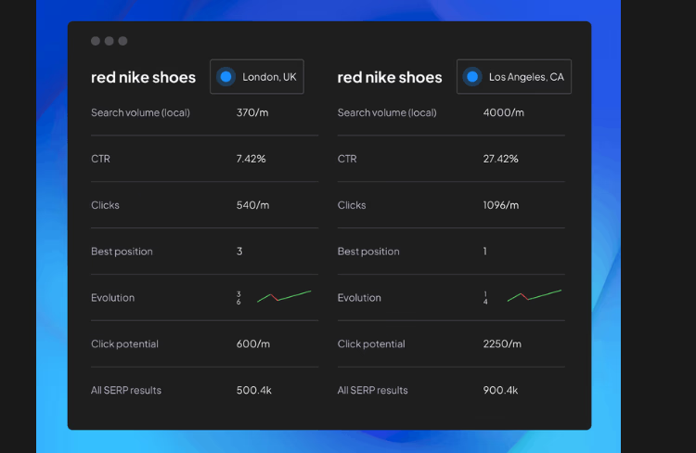The height and width of the screenshot is (453, 696).
Task: Click the 600/m Click potential value
Action: pos(252,344)
